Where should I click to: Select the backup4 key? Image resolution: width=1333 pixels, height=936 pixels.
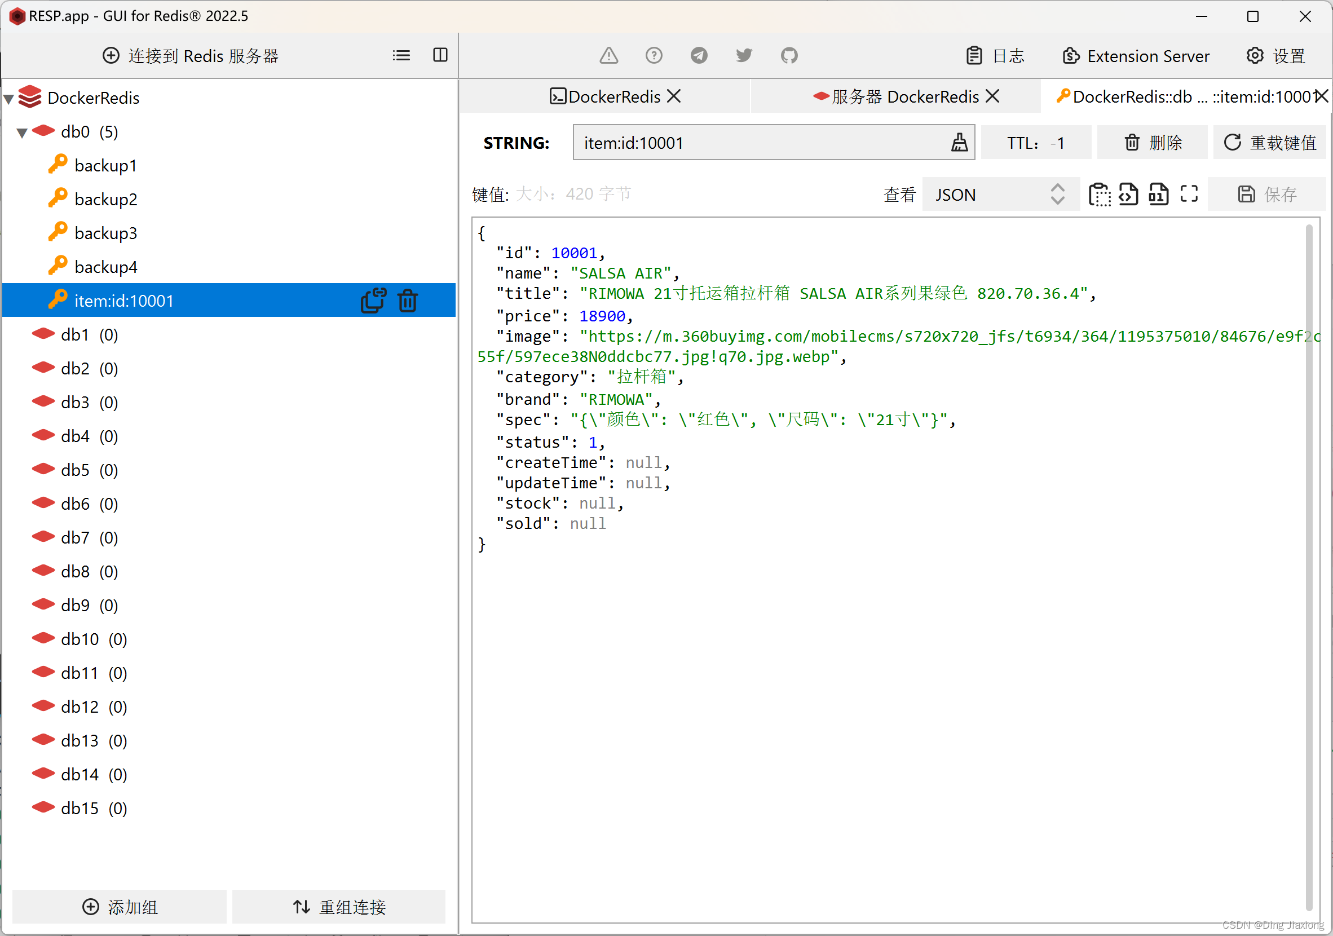click(105, 267)
